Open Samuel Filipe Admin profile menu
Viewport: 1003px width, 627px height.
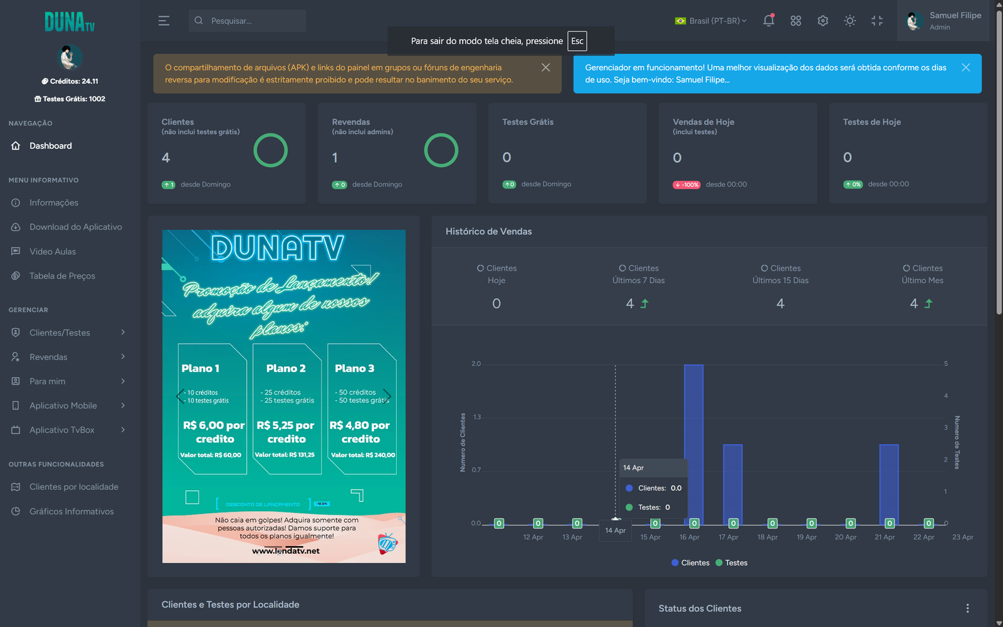943,21
